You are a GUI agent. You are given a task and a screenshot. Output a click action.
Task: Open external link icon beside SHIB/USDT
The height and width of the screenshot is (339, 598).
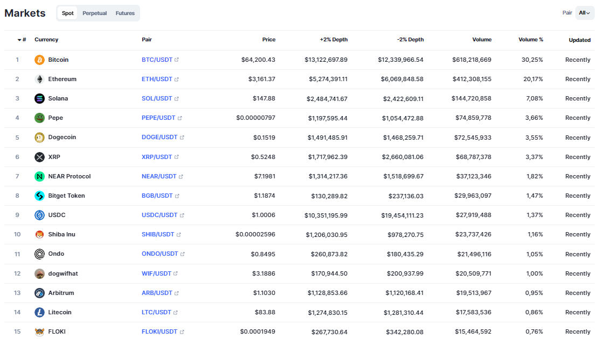coord(178,235)
